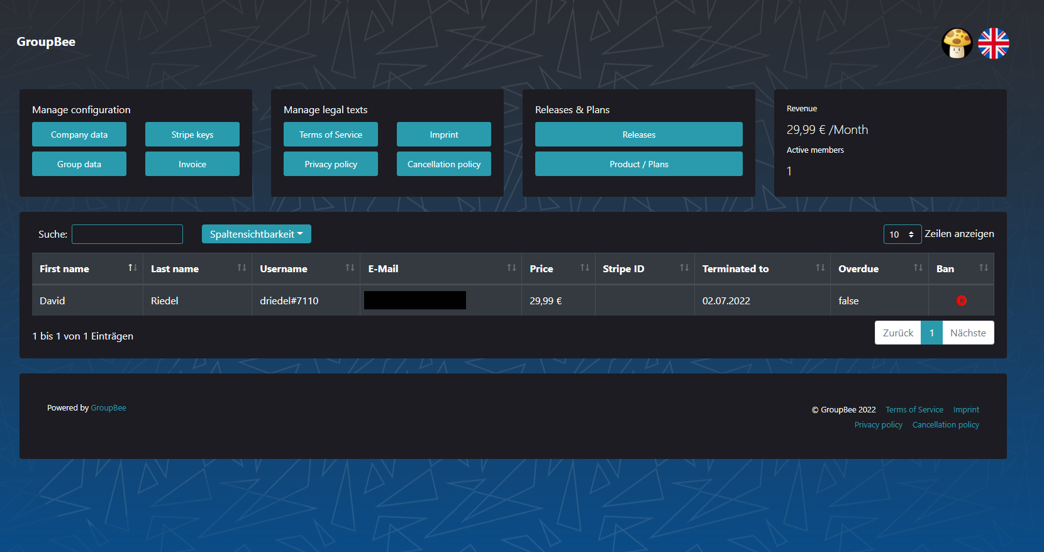Click the Zurück pagination button
1044x552 pixels.
coord(897,333)
